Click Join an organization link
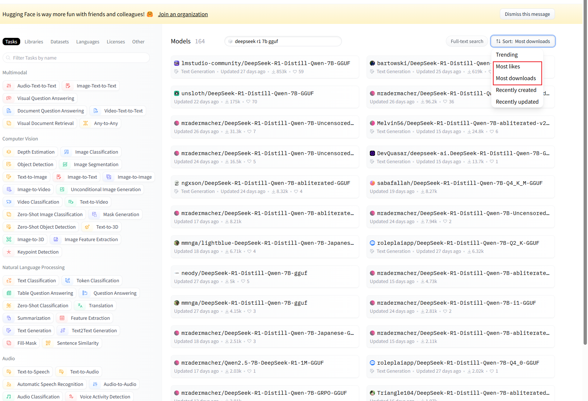Viewport: 588px width, 401px height. (183, 14)
